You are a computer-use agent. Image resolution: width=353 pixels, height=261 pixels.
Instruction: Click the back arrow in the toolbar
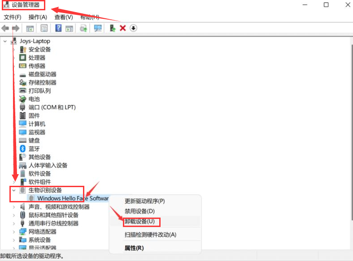point(5,28)
